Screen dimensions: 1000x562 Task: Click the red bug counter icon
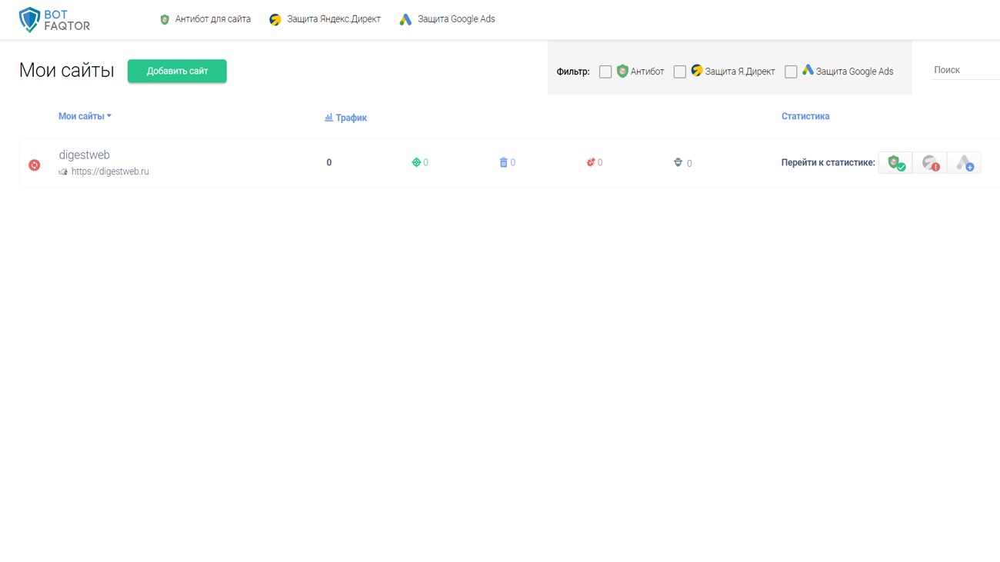coord(591,162)
